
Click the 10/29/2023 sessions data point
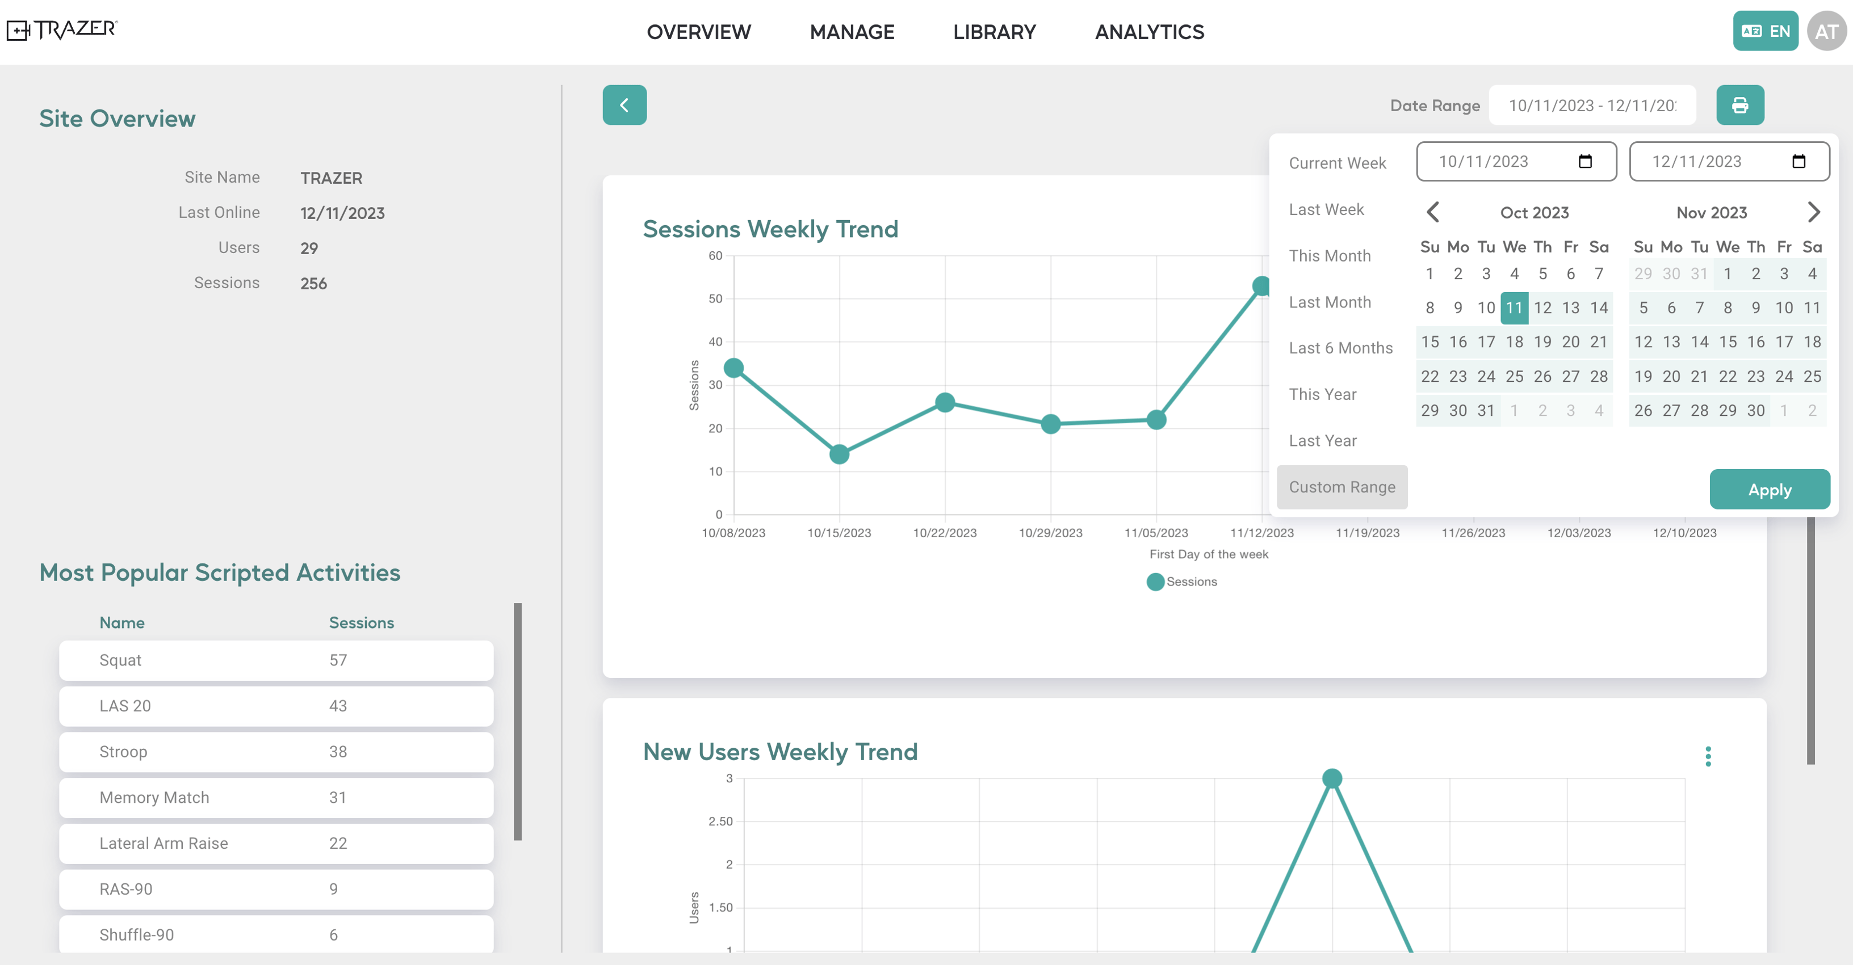pos(1051,424)
